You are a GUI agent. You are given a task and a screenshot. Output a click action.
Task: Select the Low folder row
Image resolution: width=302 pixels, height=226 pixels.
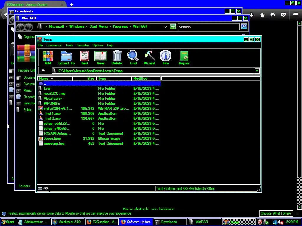click(x=99, y=89)
